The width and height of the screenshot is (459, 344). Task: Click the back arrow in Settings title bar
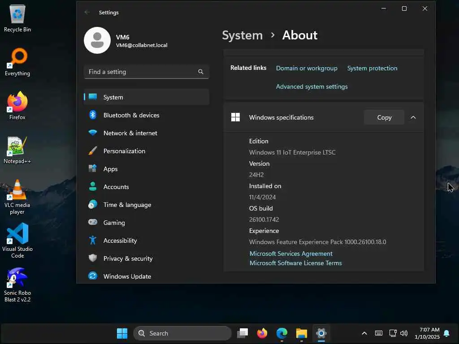coord(87,12)
